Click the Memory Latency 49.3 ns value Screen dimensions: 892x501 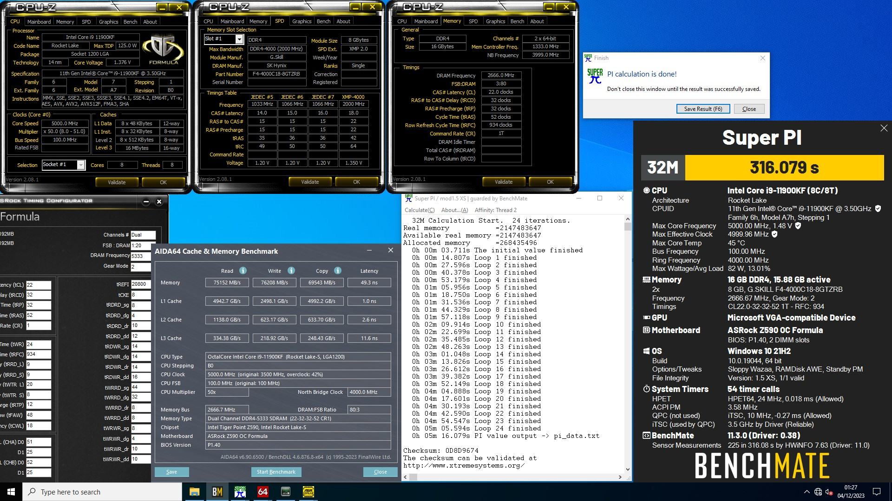coord(369,283)
